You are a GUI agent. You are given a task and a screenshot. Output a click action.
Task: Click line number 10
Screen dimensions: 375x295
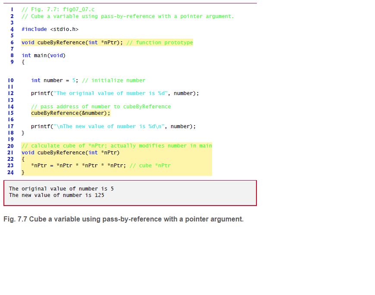[x=11, y=80]
